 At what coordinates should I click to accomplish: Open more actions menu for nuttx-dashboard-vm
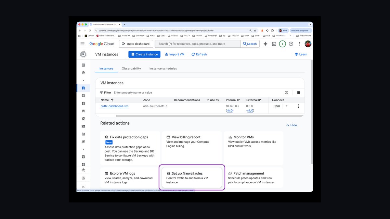[x=298, y=106]
